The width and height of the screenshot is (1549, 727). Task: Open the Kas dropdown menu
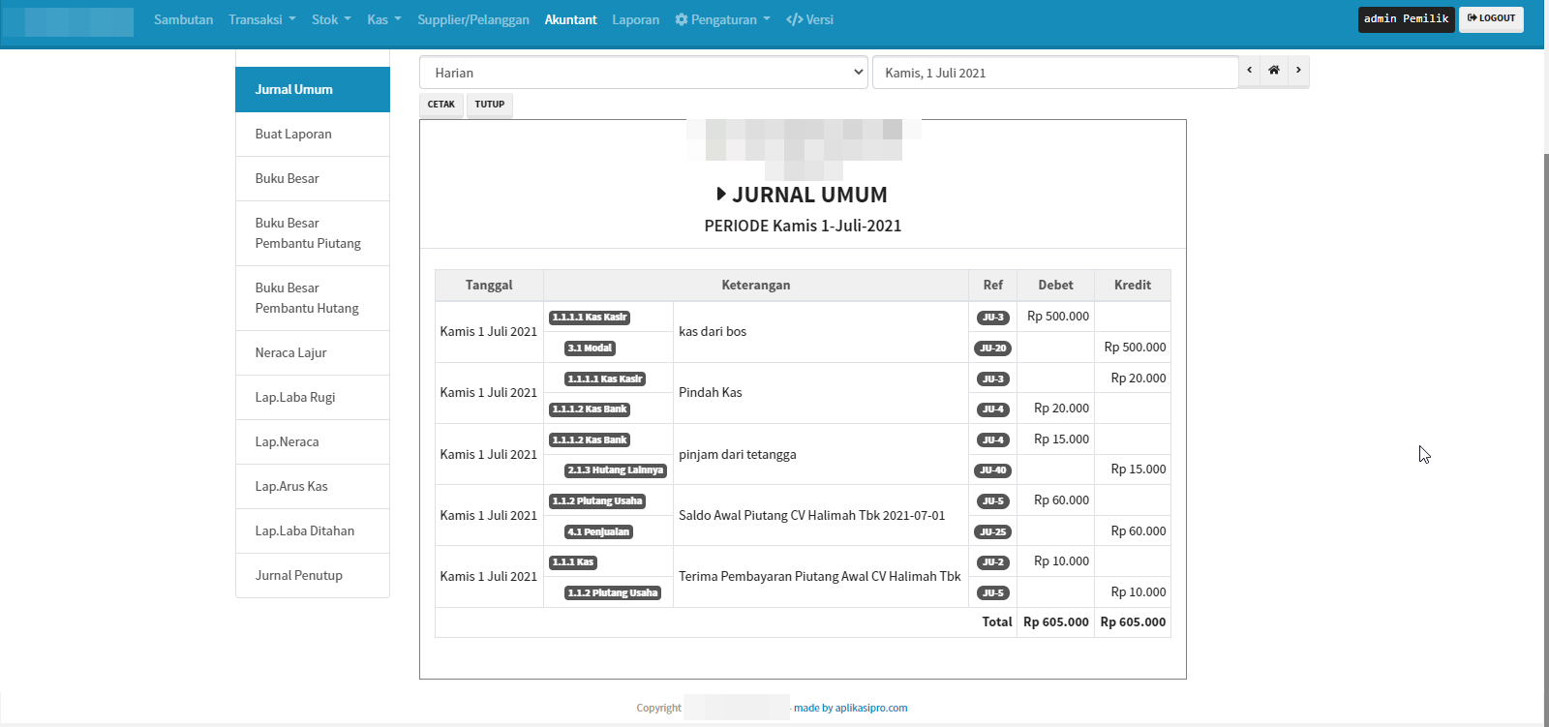tap(383, 19)
